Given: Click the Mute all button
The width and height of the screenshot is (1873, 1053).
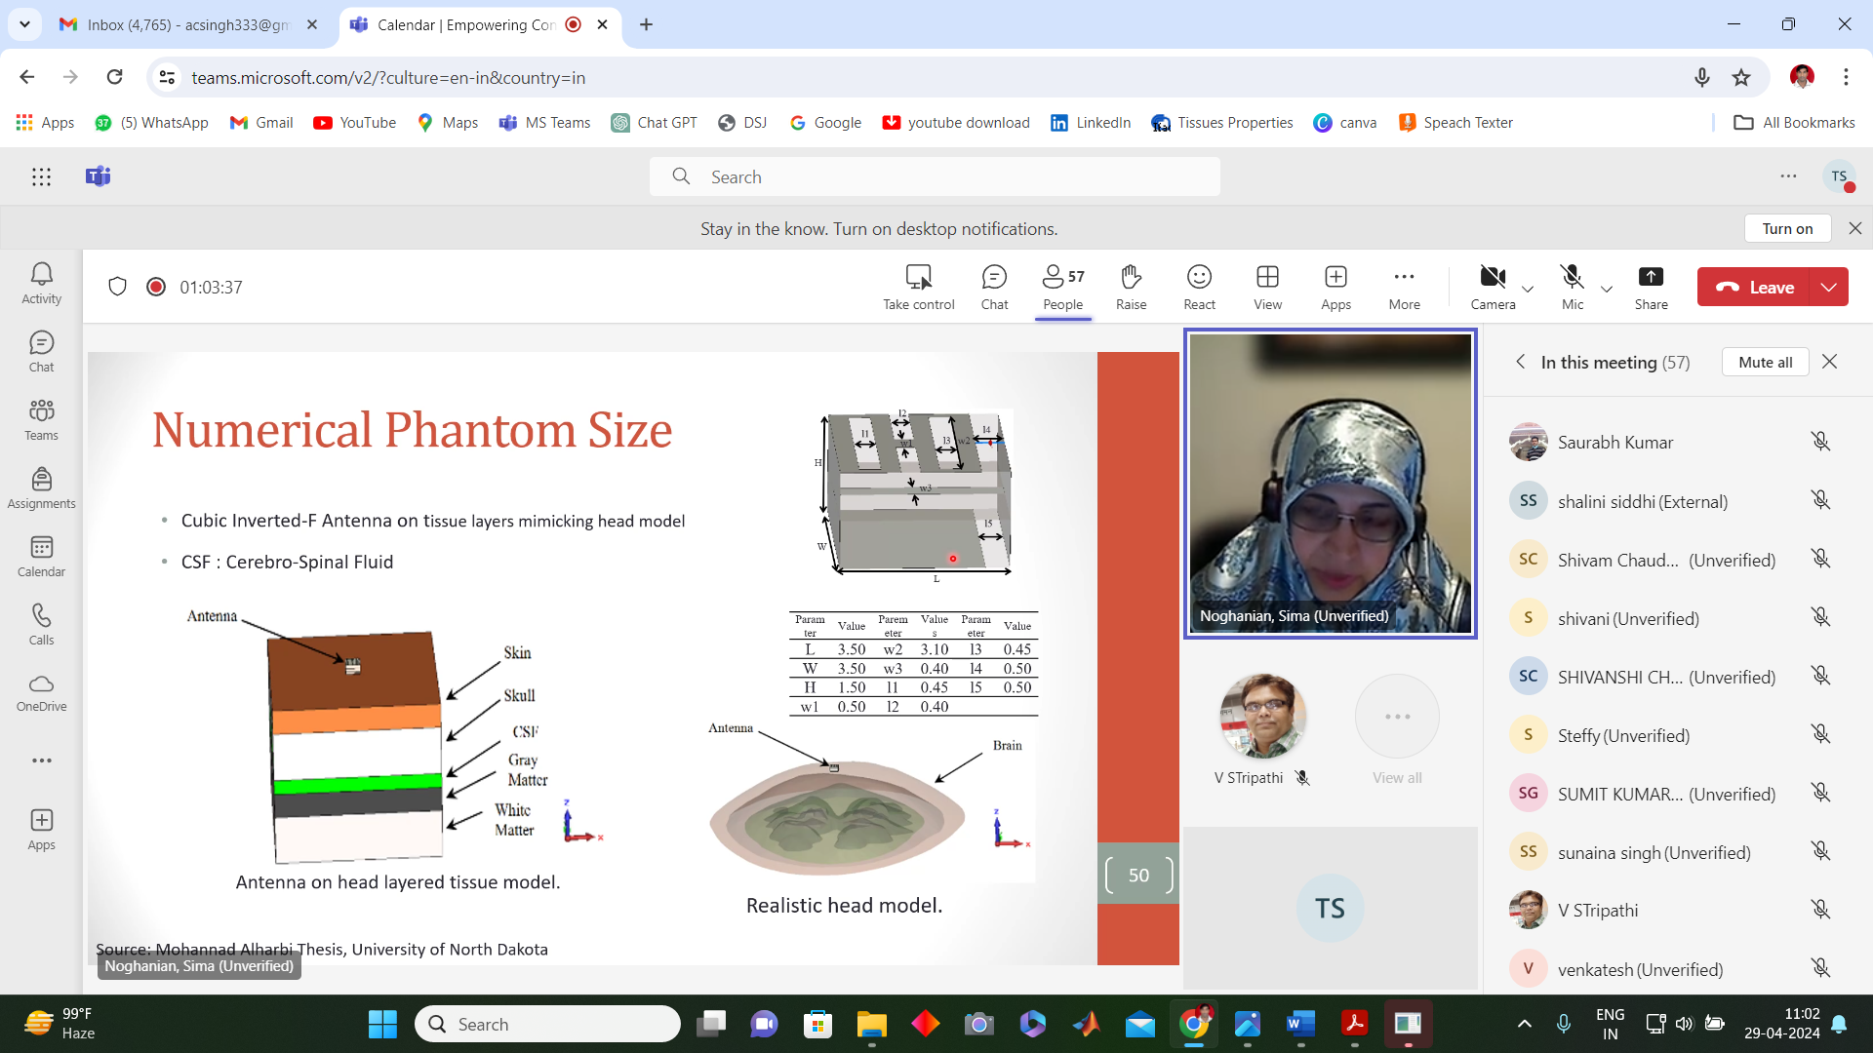Looking at the screenshot, I should click(x=1765, y=362).
